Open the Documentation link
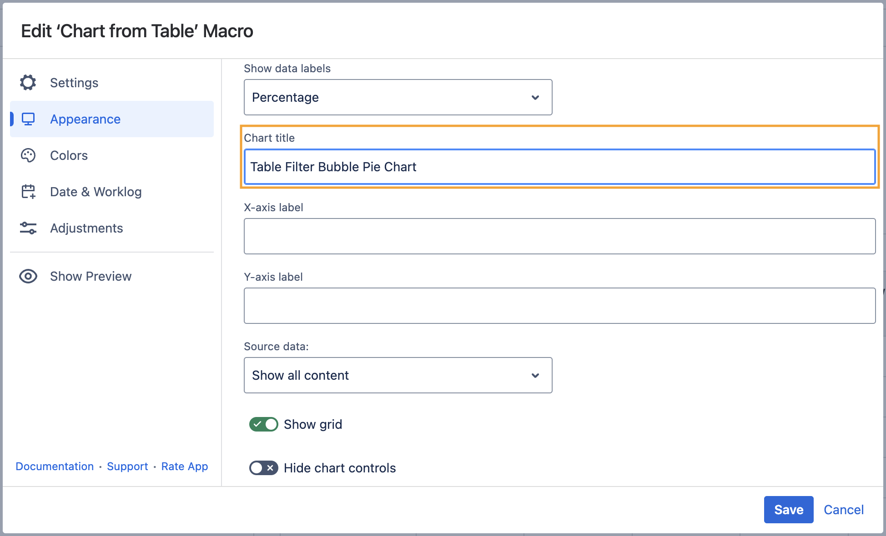This screenshot has height=536, width=886. (55, 467)
